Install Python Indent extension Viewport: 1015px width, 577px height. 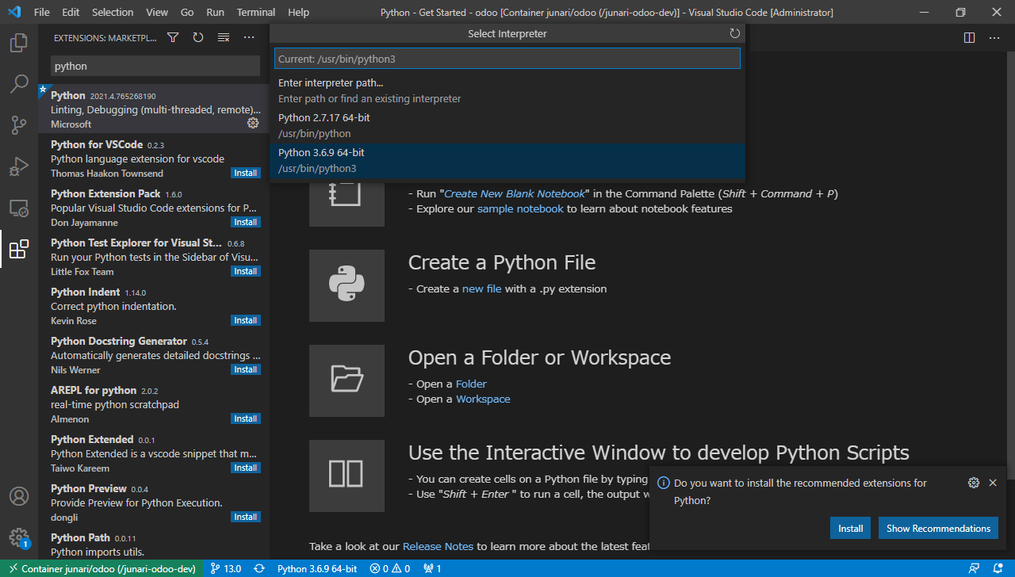246,320
